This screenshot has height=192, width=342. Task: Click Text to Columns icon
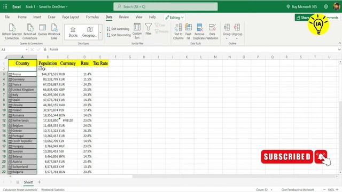click(x=178, y=28)
